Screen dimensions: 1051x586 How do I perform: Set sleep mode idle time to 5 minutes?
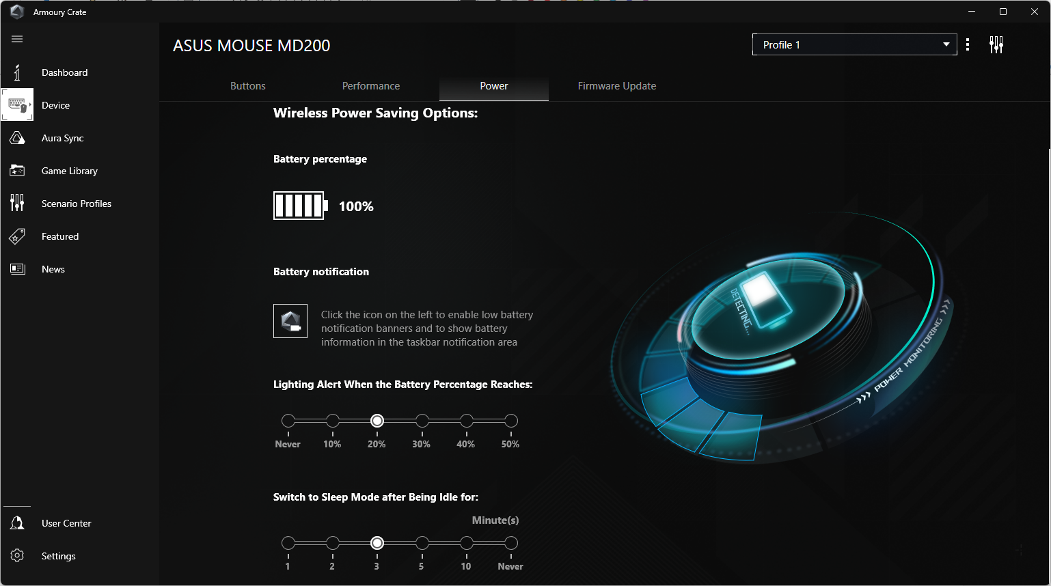422,543
